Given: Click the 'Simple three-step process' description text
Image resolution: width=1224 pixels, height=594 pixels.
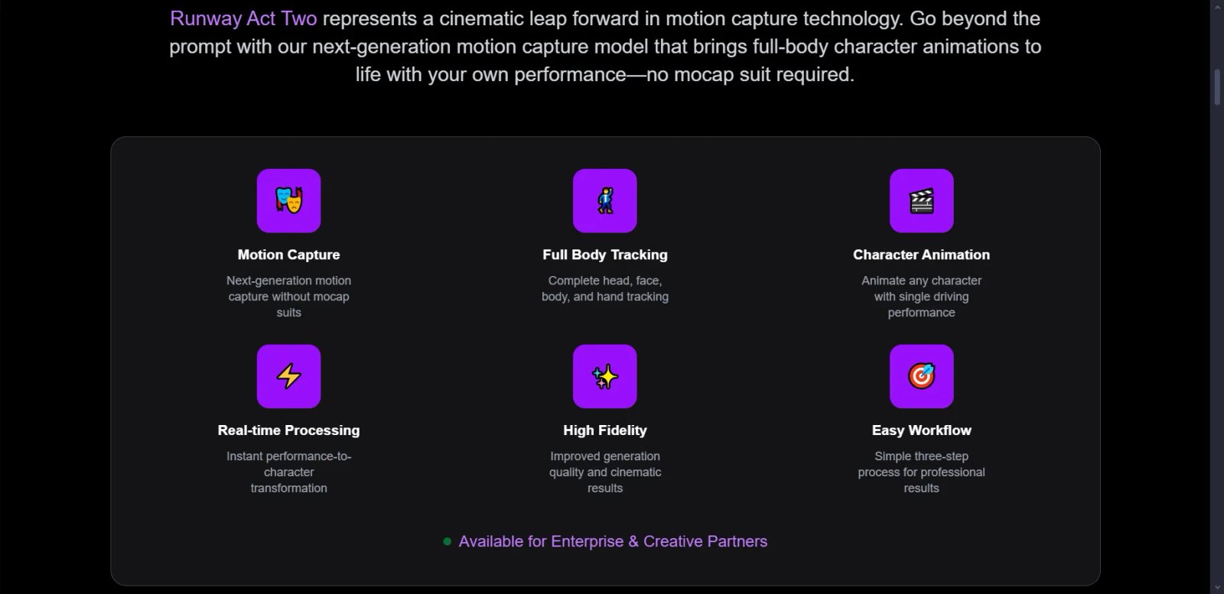Looking at the screenshot, I should (x=921, y=472).
